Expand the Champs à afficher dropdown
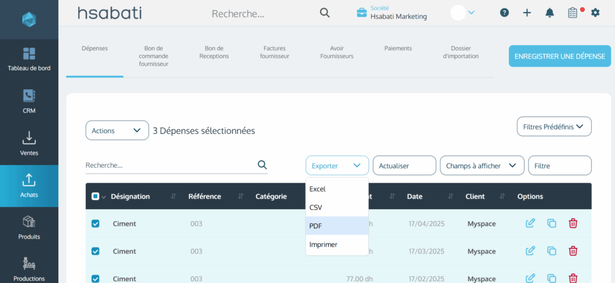The height and width of the screenshot is (283, 615). pos(481,166)
